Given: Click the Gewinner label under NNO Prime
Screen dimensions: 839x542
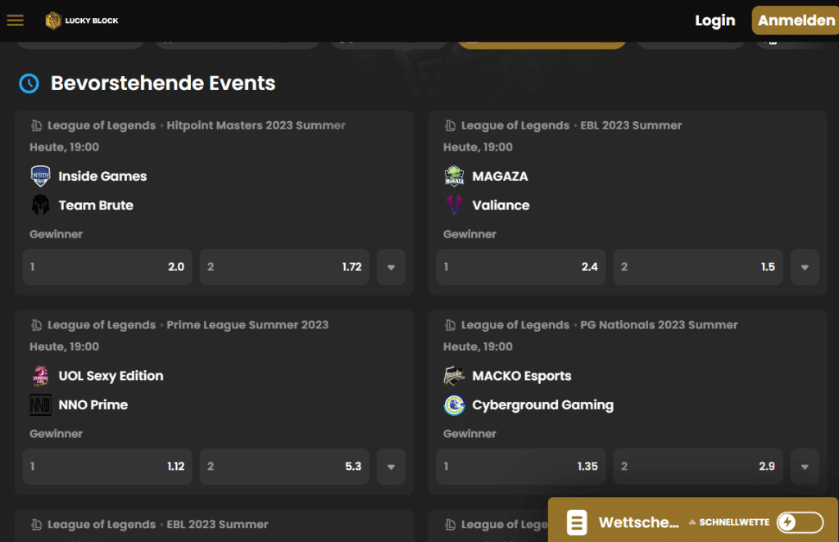Looking at the screenshot, I should point(57,433).
